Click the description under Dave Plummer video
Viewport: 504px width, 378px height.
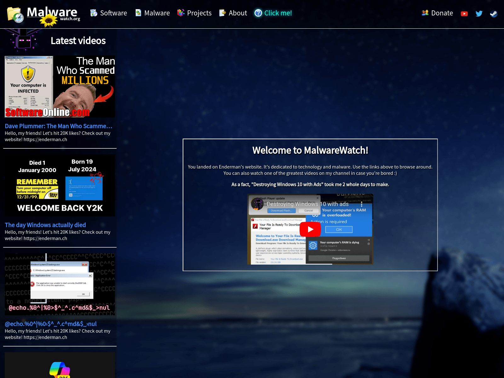point(58,136)
